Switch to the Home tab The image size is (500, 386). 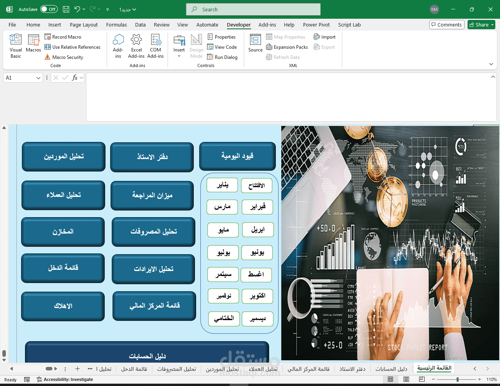coord(33,25)
